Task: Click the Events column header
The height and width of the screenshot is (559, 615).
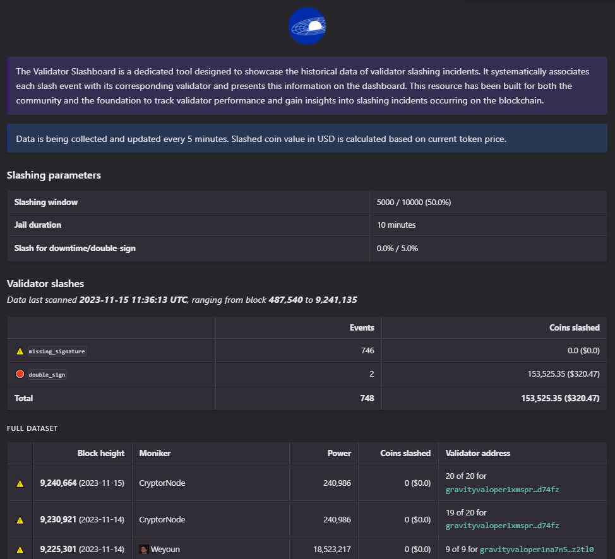Action: pos(362,327)
